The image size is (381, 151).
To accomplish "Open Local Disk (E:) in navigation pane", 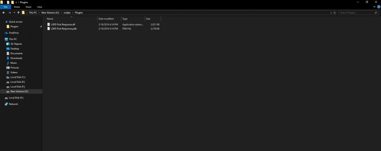I will tap(18, 82).
